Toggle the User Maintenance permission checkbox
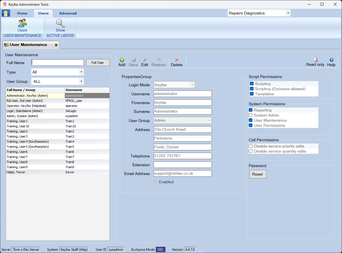 250,120
